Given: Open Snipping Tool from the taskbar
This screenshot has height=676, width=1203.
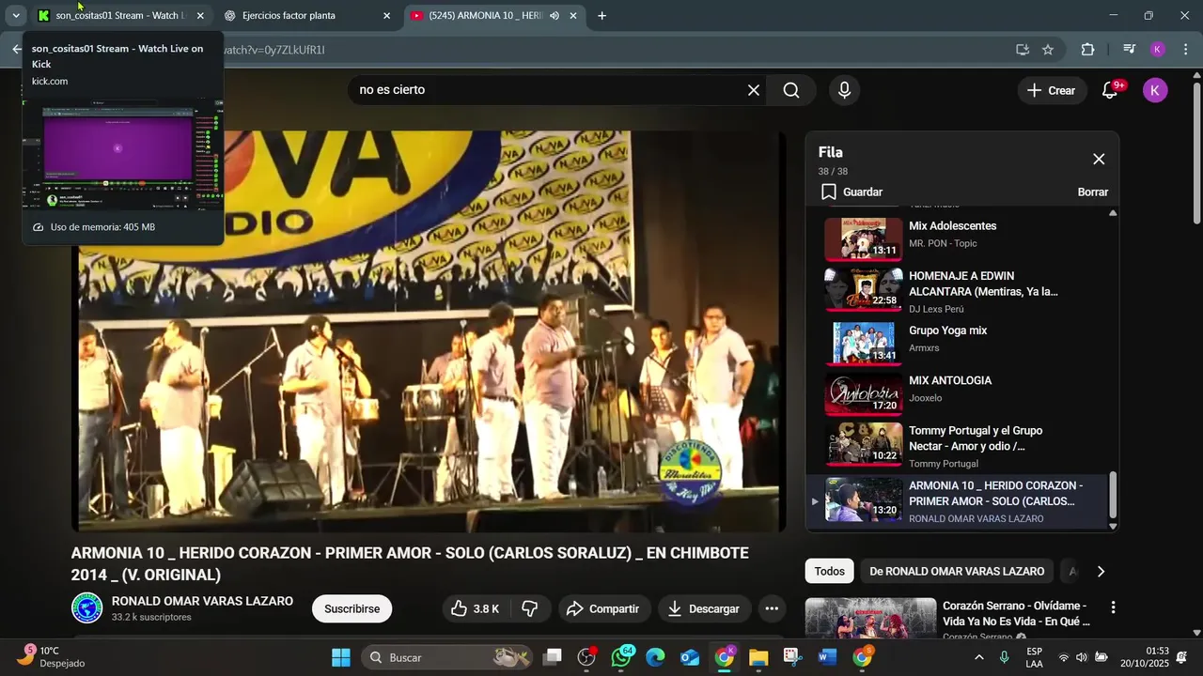Looking at the screenshot, I should 792,657.
